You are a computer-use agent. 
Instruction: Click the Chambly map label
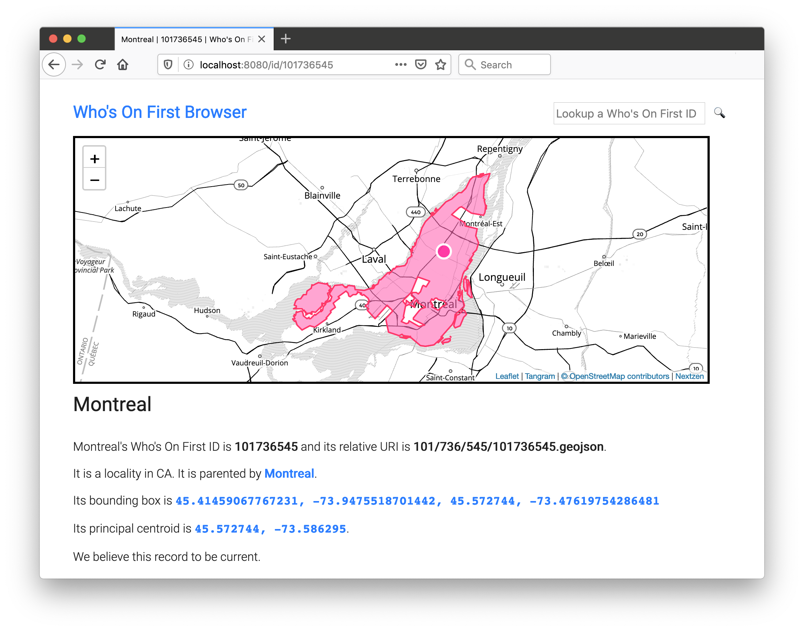pyautogui.click(x=566, y=333)
